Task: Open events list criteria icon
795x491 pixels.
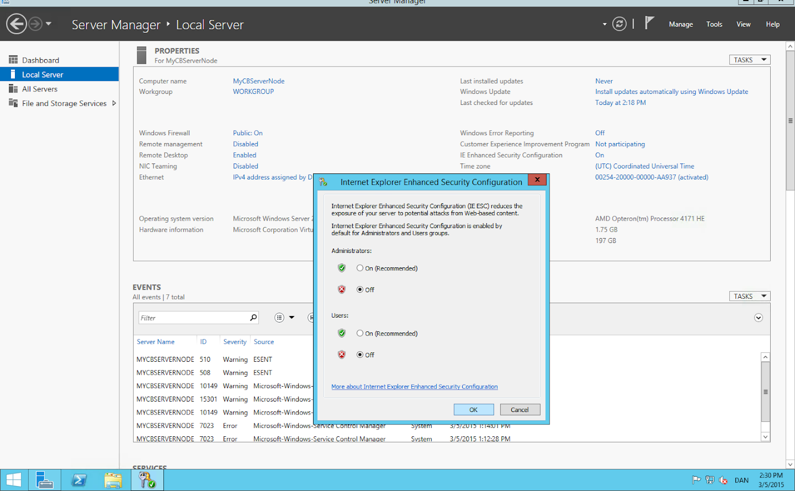Action: pos(279,317)
